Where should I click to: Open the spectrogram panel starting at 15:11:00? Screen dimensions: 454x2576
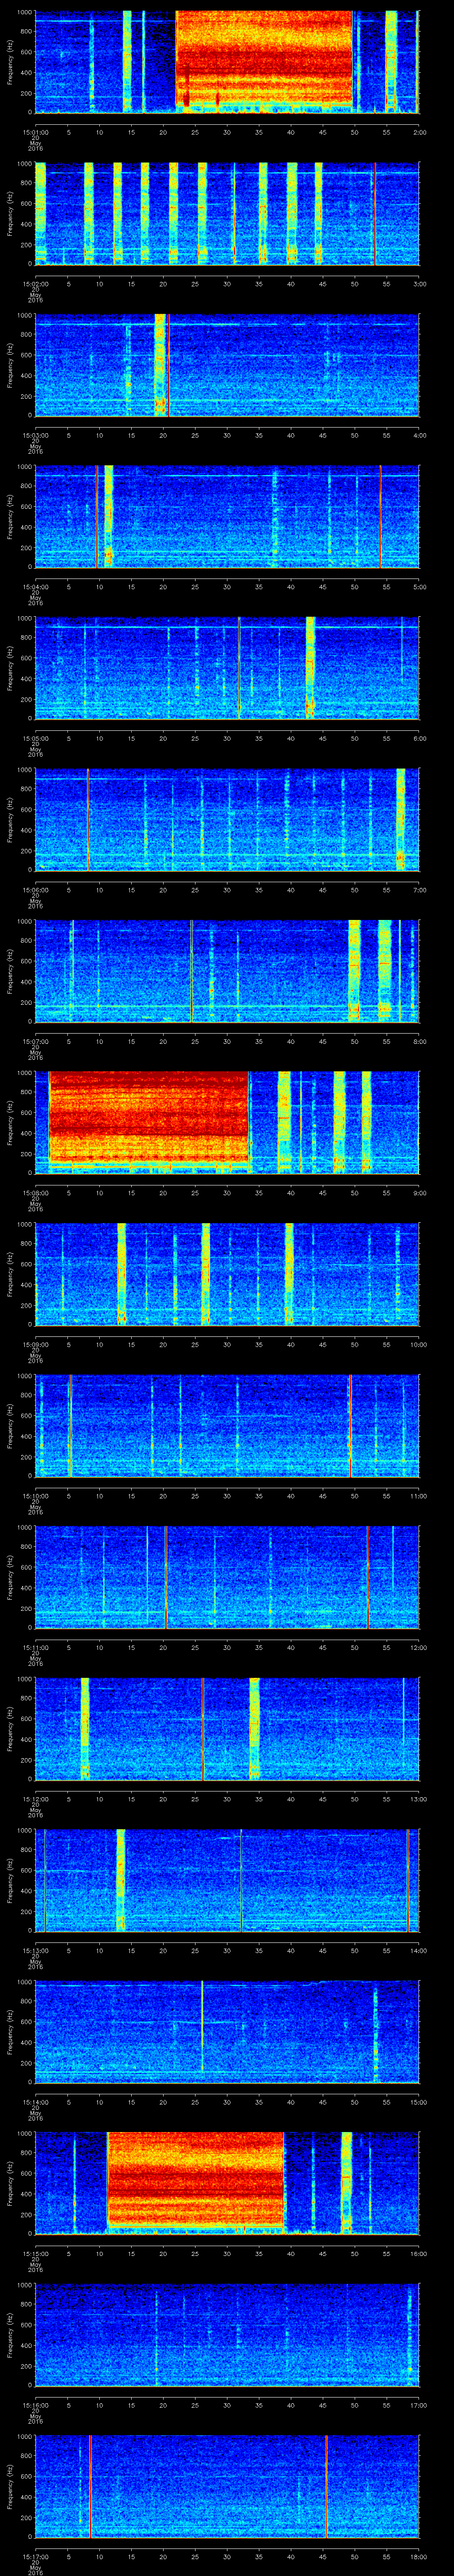[227, 1576]
